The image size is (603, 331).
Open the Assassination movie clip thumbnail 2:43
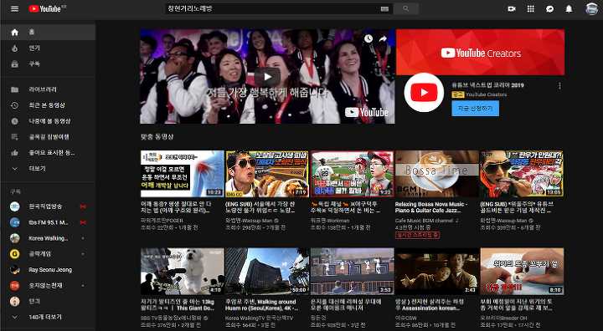(x=437, y=271)
